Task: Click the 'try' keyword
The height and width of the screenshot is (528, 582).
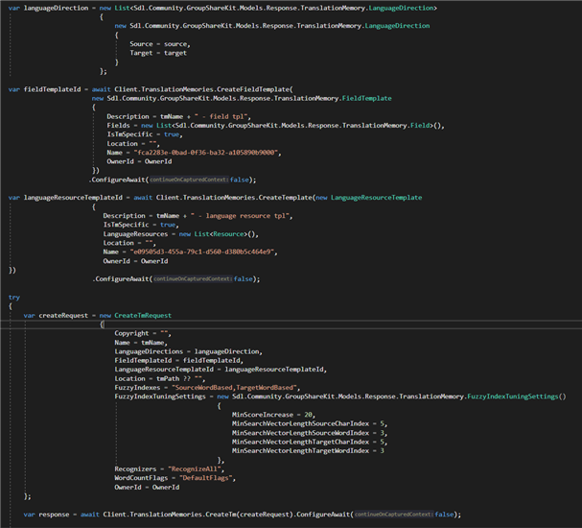Action: [14, 298]
